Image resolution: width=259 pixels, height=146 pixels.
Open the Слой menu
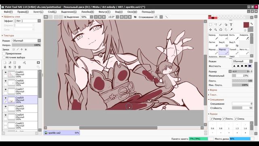52,12
